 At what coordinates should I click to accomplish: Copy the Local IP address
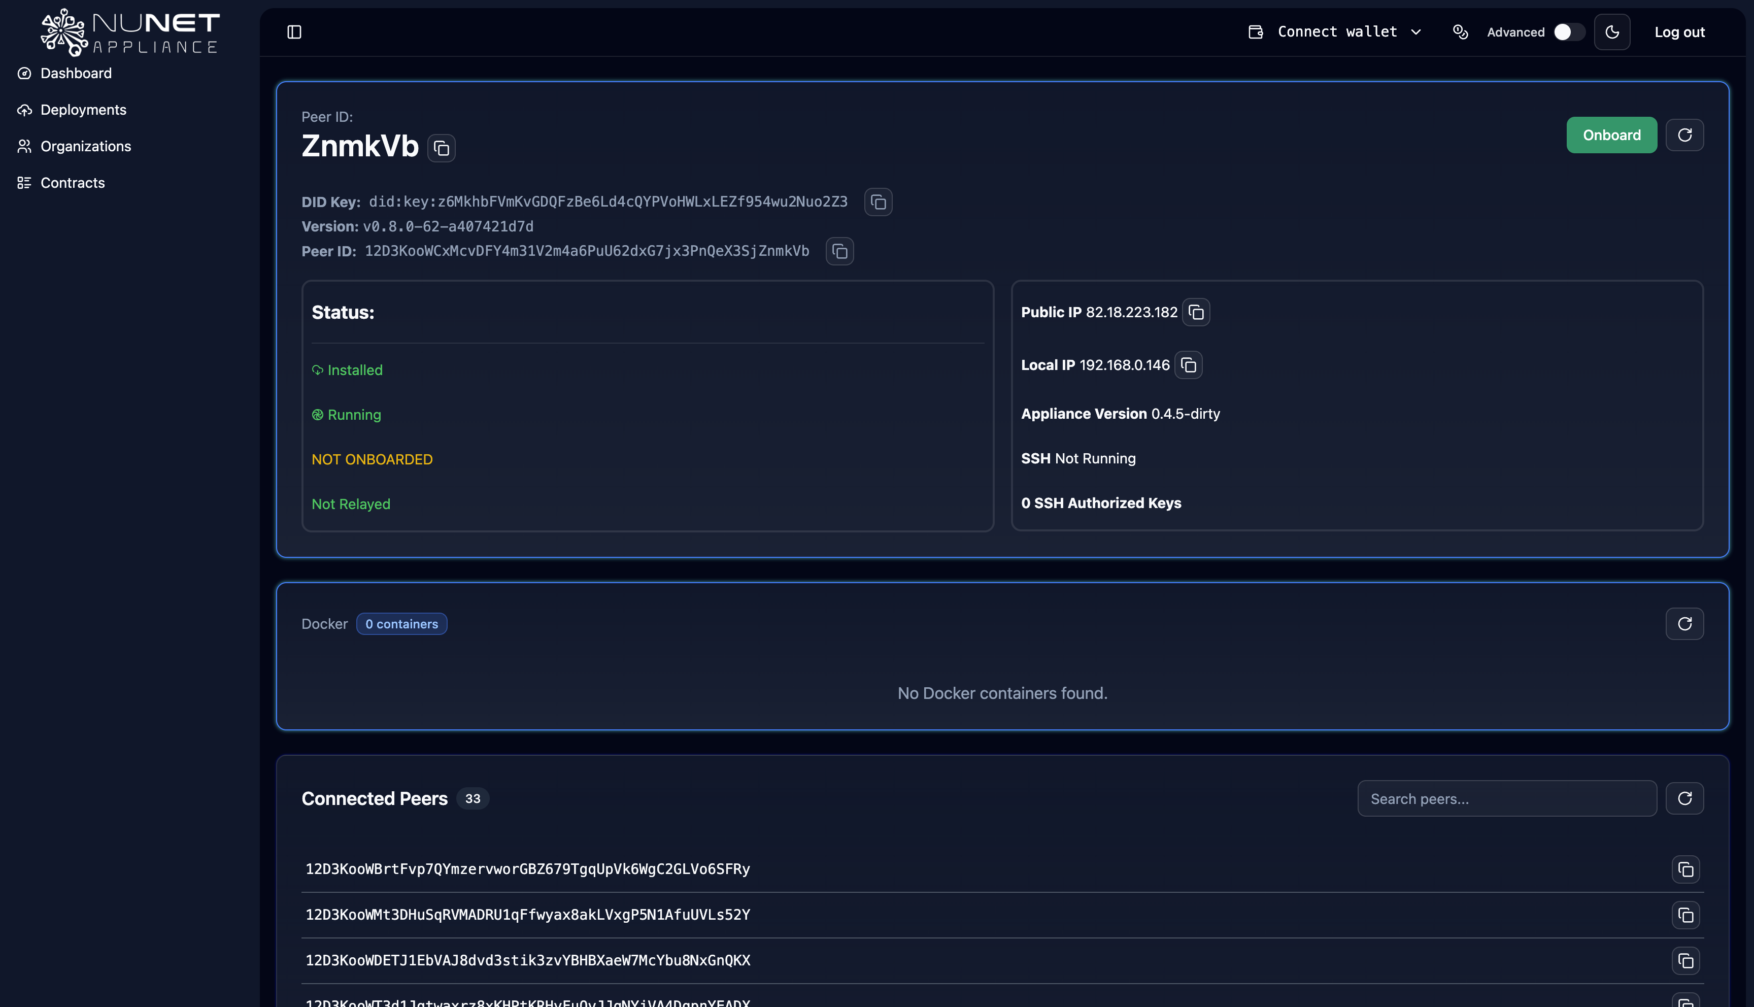(x=1188, y=365)
